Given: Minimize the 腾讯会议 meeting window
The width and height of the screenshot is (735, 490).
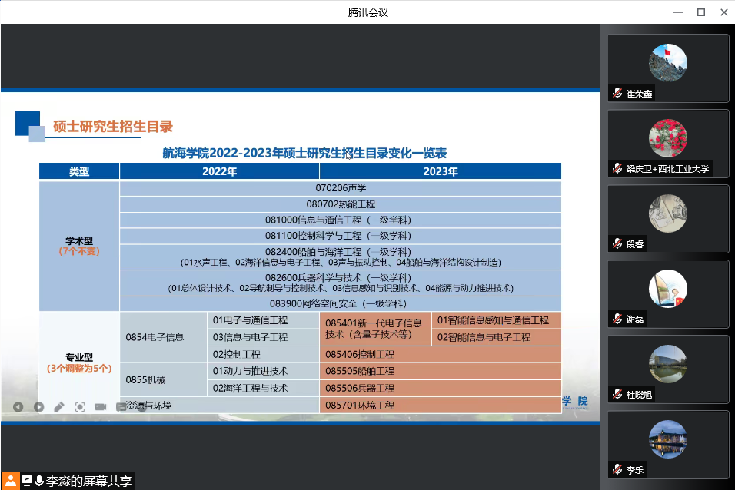Looking at the screenshot, I should click(x=677, y=12).
